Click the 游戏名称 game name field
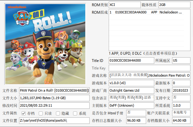 [149, 75]
